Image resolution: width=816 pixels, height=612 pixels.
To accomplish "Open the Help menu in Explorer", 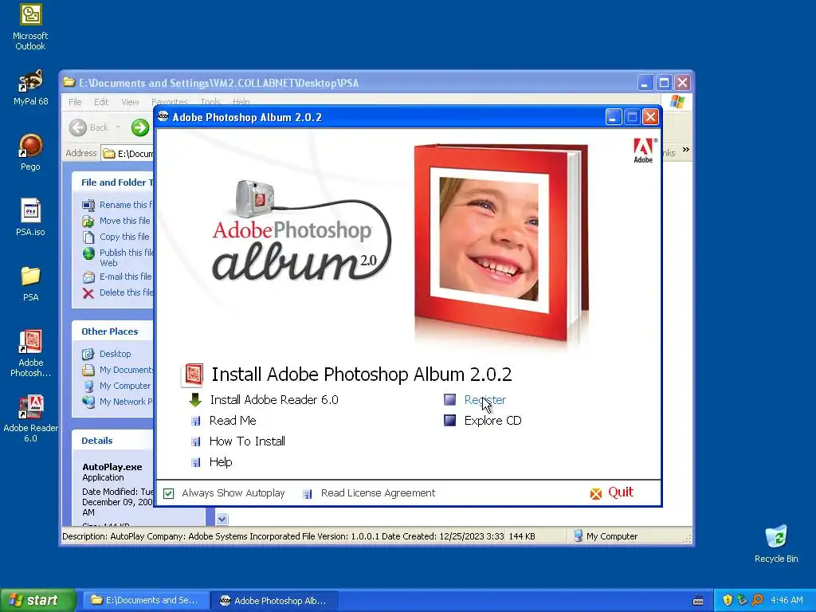I will click(241, 102).
